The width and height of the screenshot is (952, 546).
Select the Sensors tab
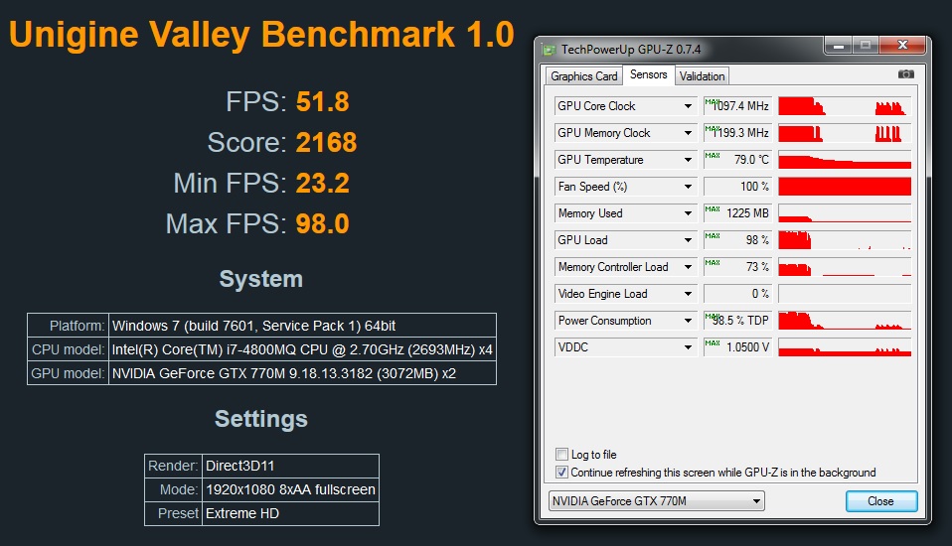[648, 74]
